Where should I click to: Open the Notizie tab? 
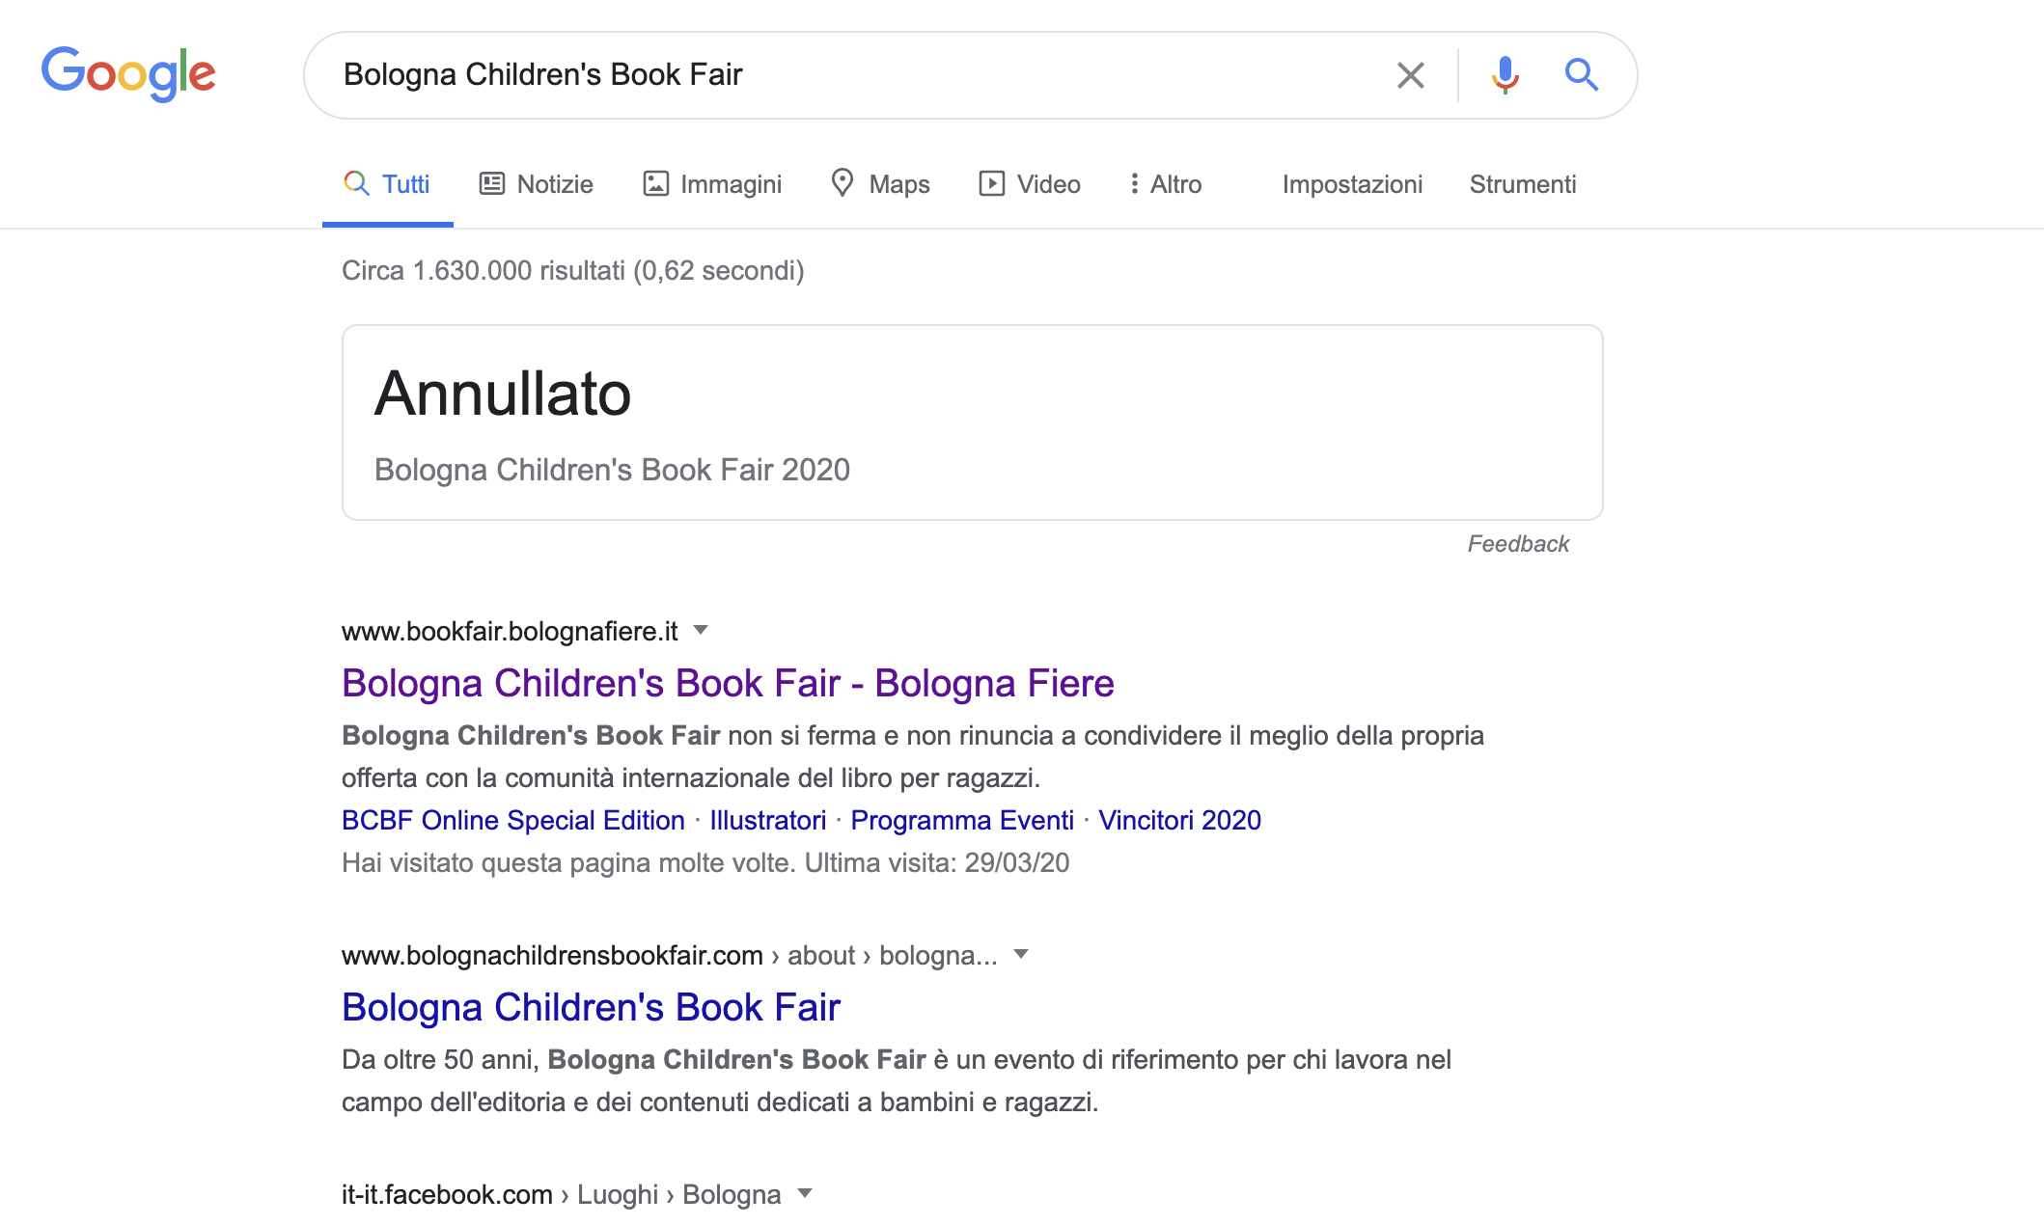coord(537,184)
